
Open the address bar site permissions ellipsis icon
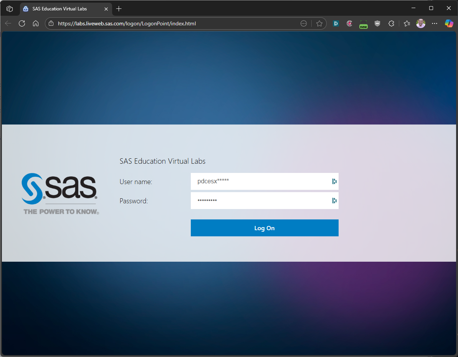pos(304,23)
